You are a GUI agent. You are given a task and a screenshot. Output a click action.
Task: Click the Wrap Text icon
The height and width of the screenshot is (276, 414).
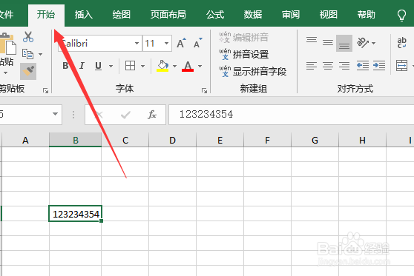(401, 42)
